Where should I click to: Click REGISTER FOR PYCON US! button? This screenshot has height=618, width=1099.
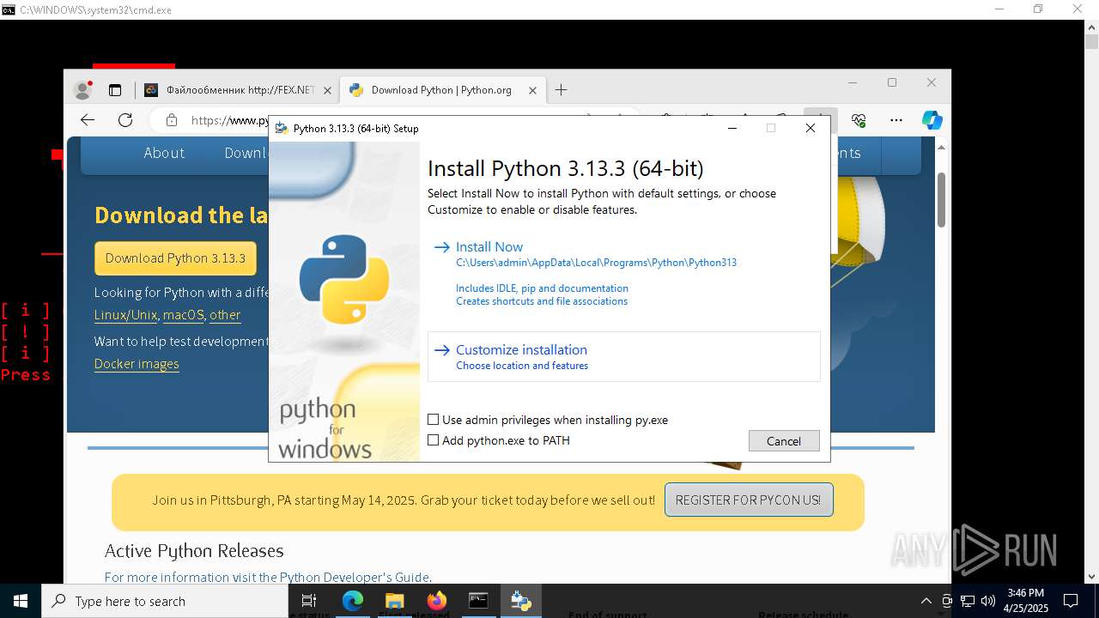[748, 500]
